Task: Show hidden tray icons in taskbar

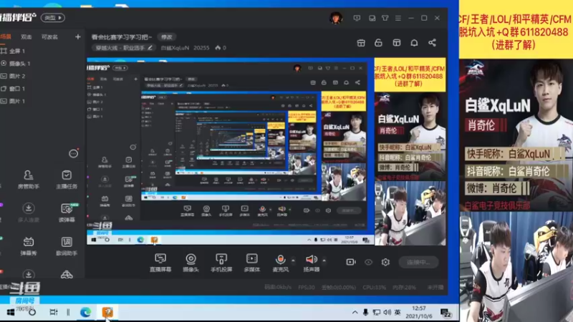Action: (355, 313)
